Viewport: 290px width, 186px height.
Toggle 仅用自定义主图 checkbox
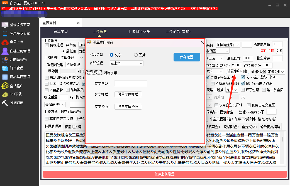[x=249, y=105]
